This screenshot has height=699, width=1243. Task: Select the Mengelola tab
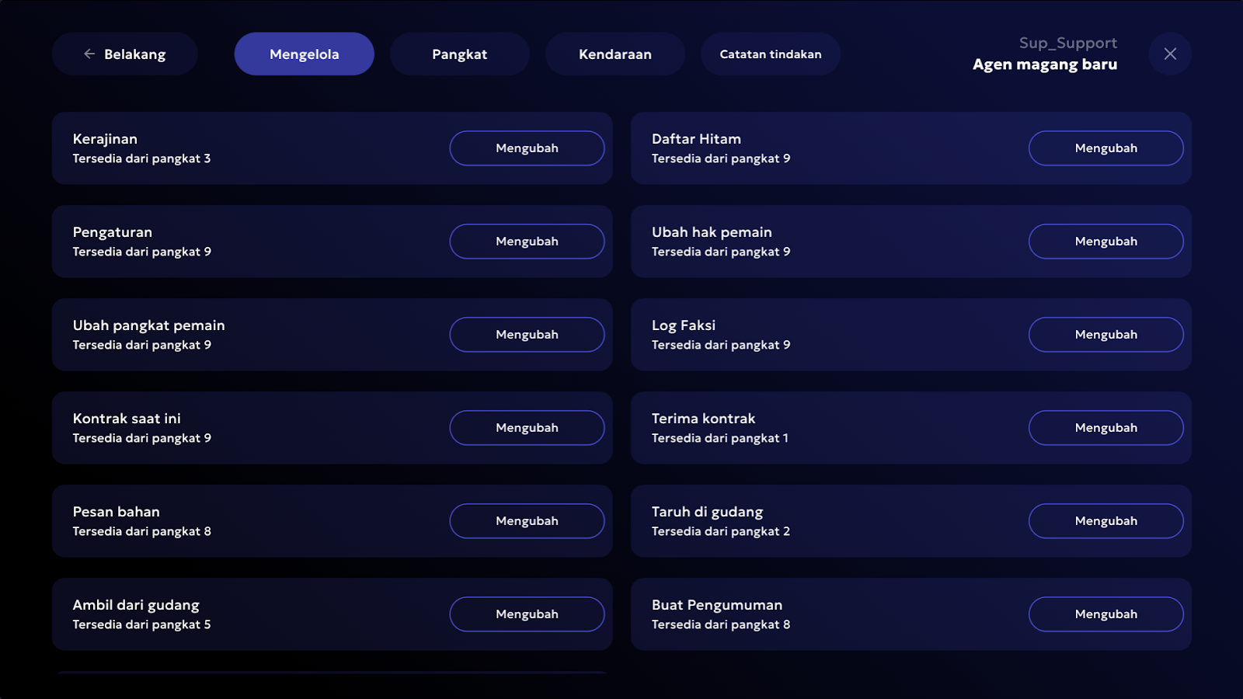click(x=305, y=54)
